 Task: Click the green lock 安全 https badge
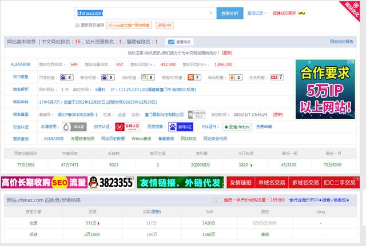click(237, 127)
